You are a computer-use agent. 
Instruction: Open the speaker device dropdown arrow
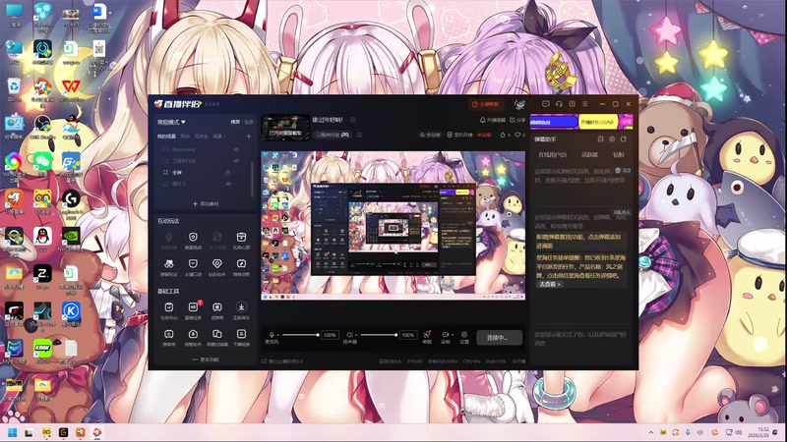click(x=355, y=335)
